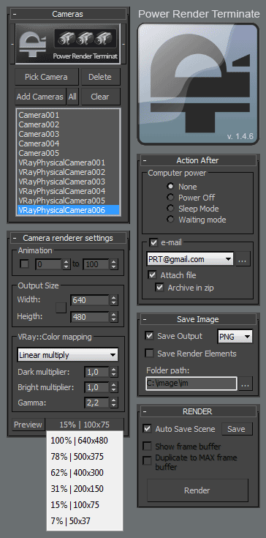The height and width of the screenshot is (538, 266).
Task: Select VRayPhysicalCamera003 in the list
Action: tap(68, 182)
